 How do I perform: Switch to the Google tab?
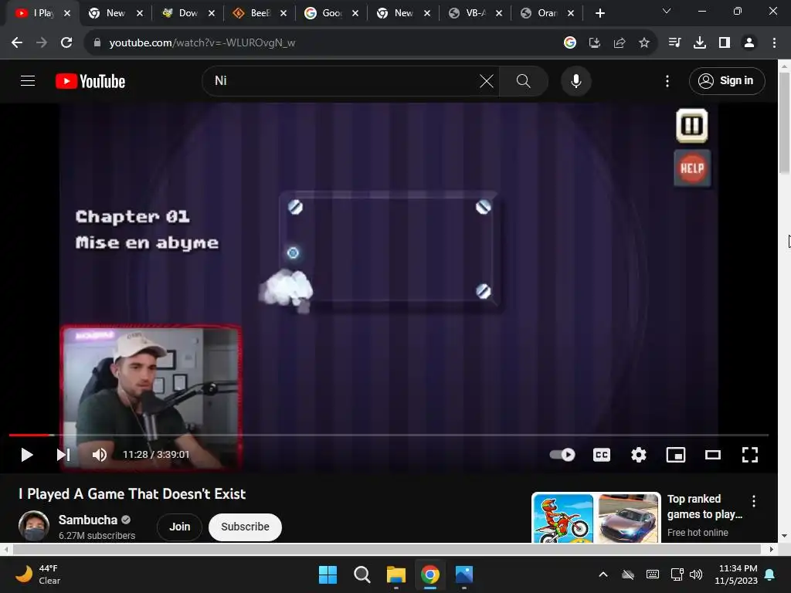[332, 13]
